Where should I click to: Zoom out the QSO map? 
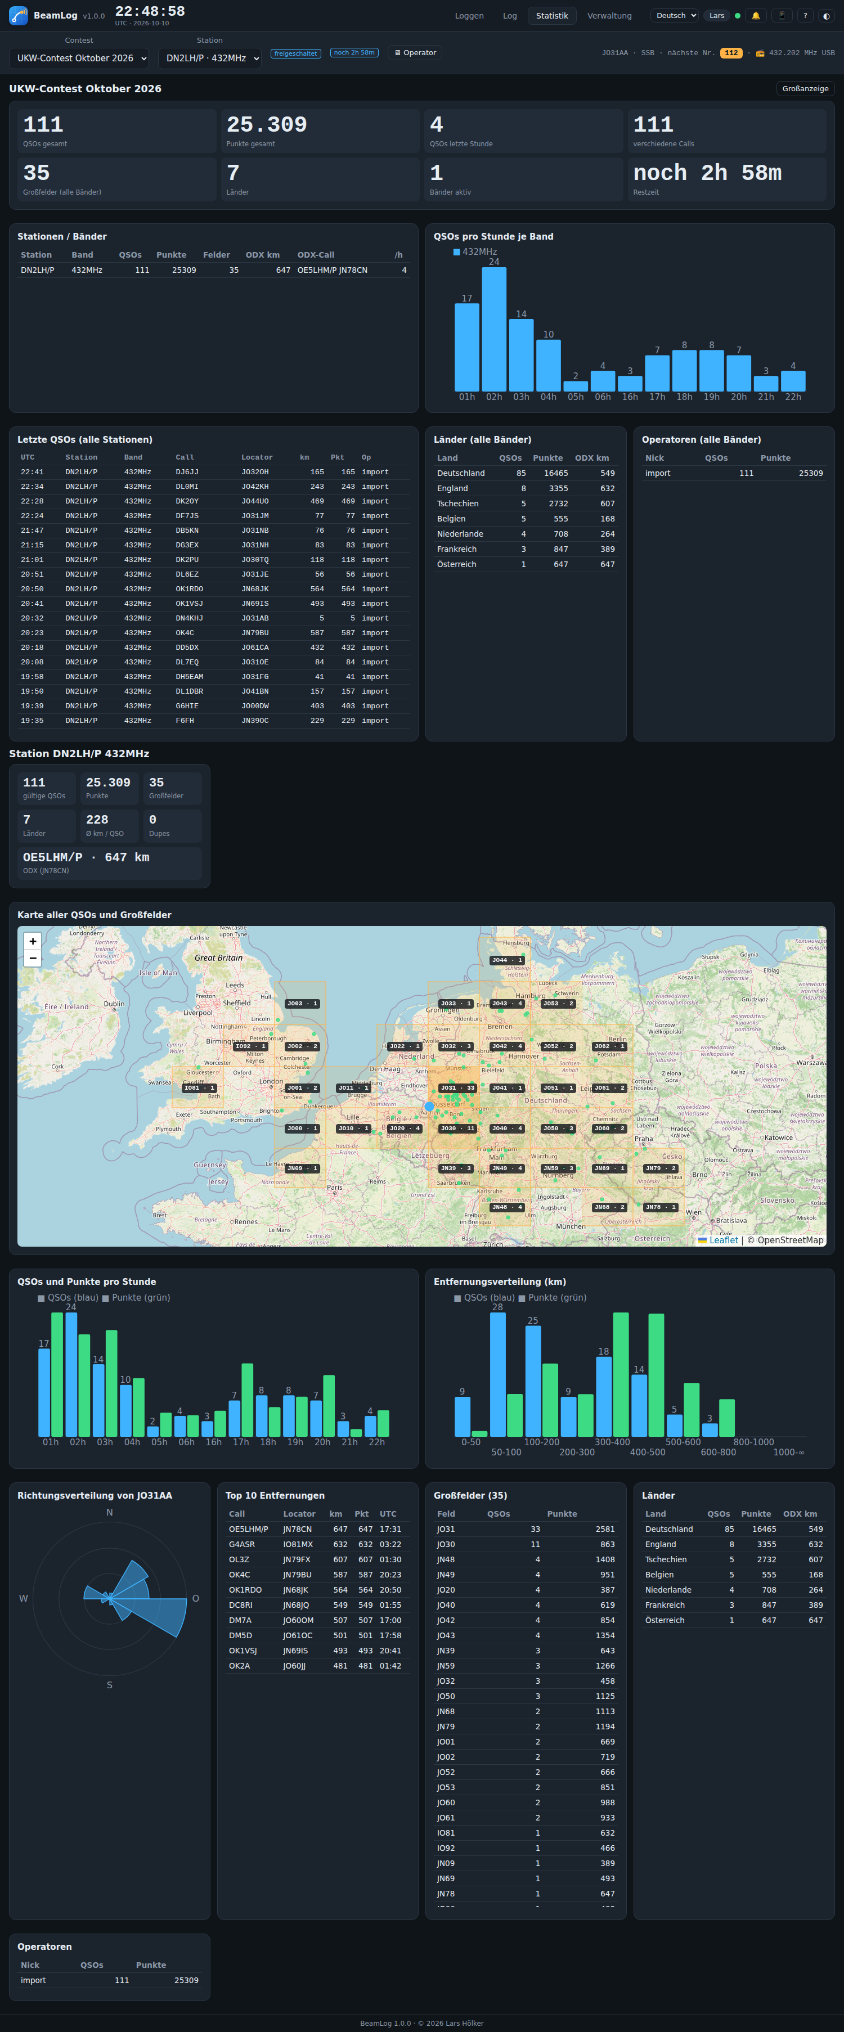[x=33, y=959]
